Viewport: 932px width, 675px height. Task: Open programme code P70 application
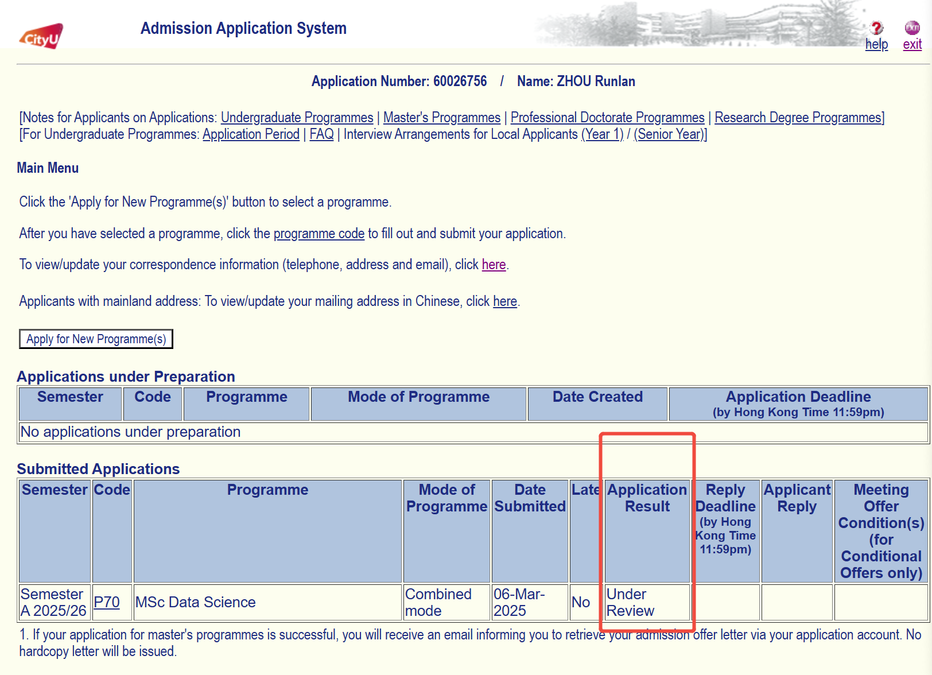[x=107, y=602]
